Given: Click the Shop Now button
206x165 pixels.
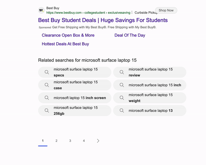Looking at the screenshot, I should pos(166,10).
